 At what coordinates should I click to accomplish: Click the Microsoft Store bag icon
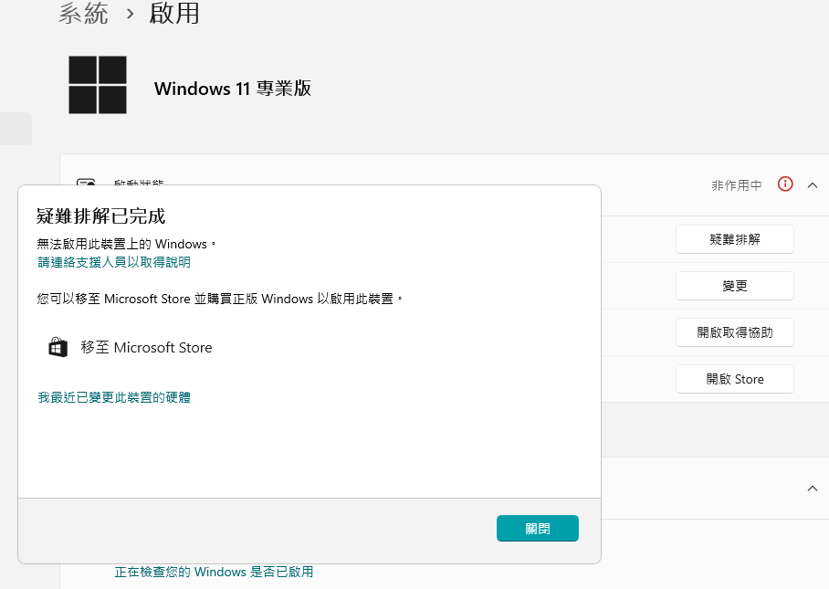point(58,347)
